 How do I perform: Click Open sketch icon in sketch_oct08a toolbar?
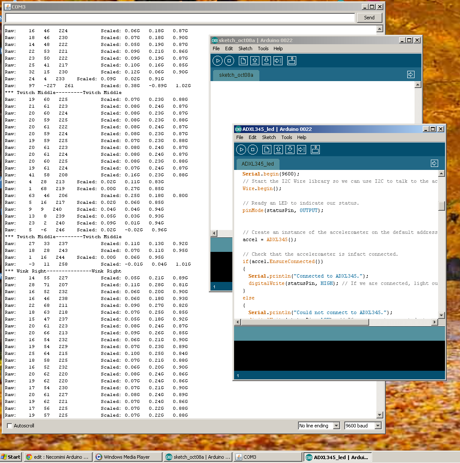point(255,61)
